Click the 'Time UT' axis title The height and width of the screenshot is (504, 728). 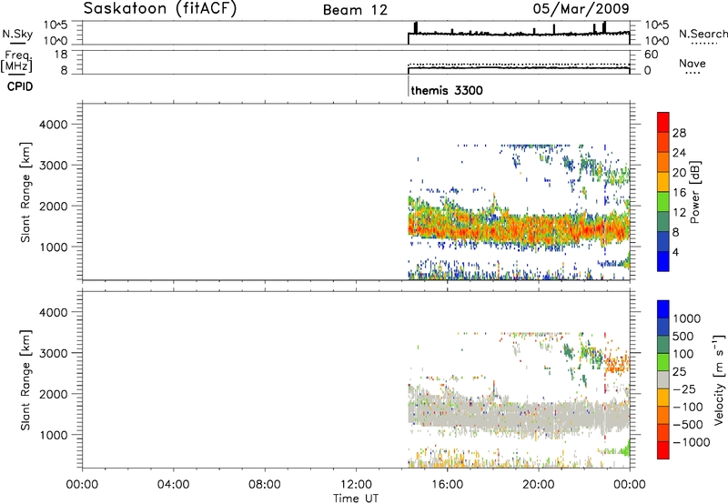(356, 498)
